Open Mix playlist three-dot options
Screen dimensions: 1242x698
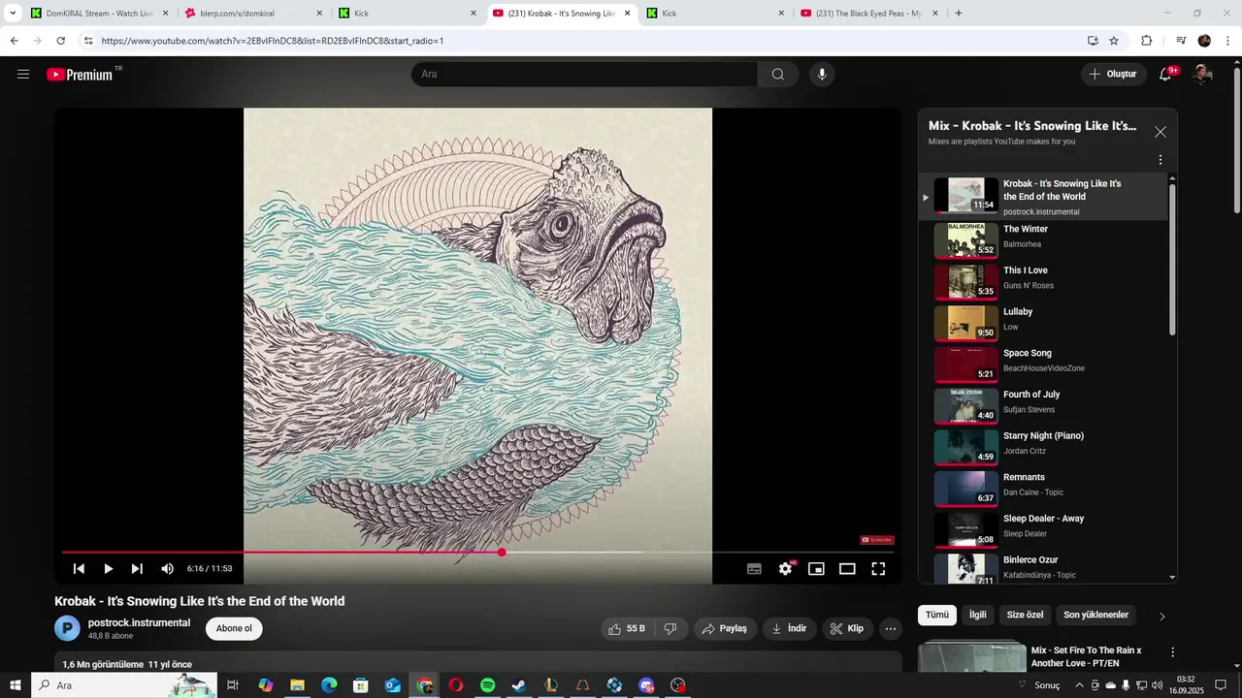click(1160, 160)
